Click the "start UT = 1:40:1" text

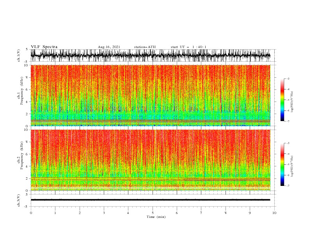pos(188,47)
